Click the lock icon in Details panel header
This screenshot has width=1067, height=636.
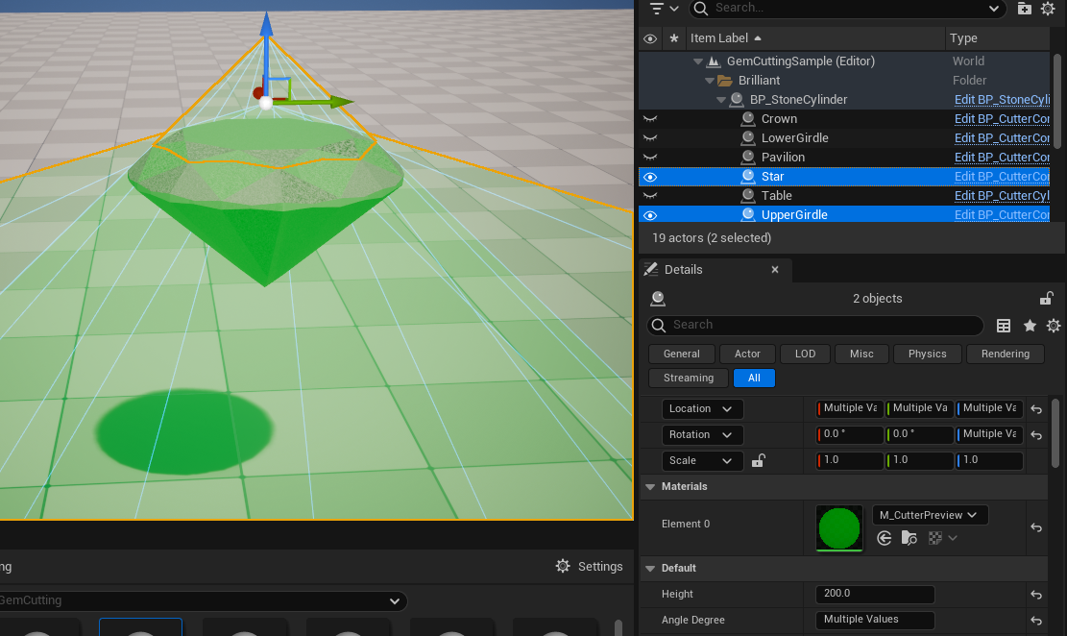1046,298
